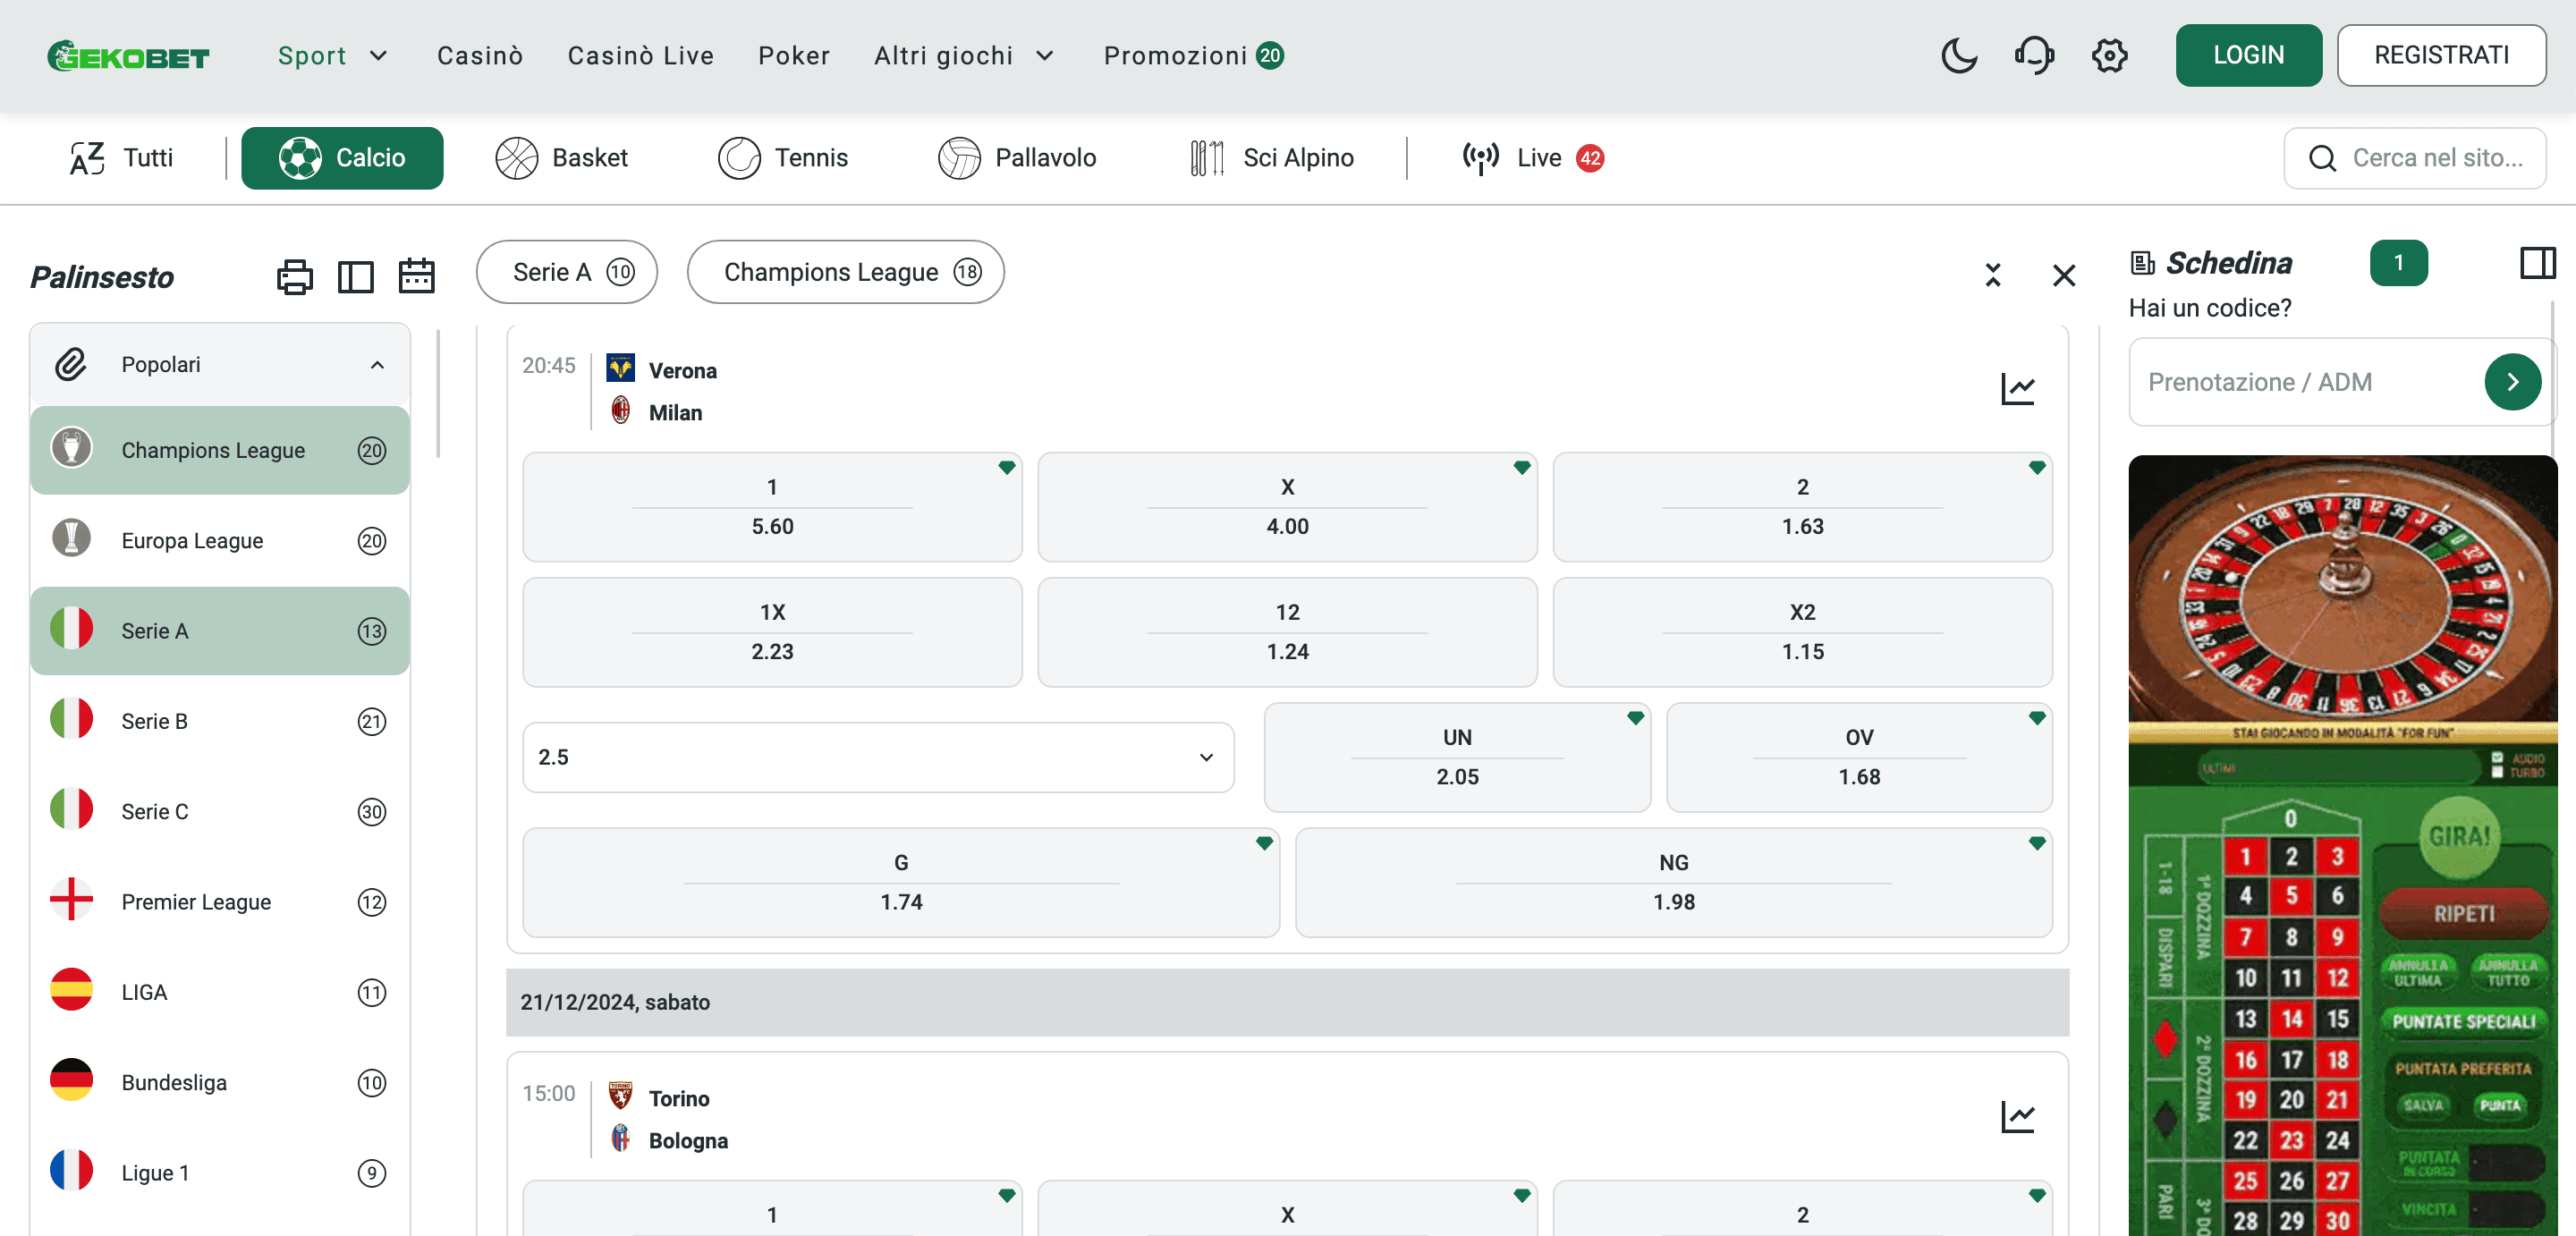Toggle Palinsesto sidebar layout icon
Image resolution: width=2576 pixels, height=1236 pixels.
coord(355,277)
